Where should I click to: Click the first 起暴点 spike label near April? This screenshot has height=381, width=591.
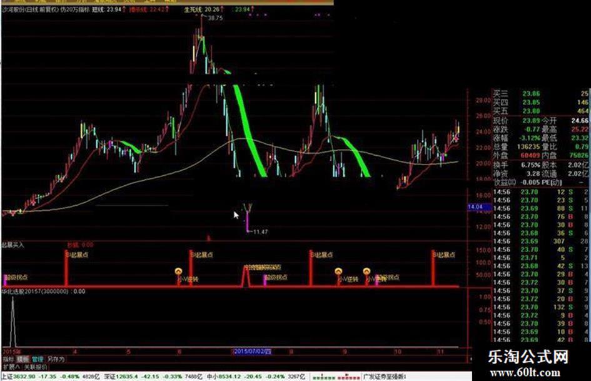tap(78, 255)
